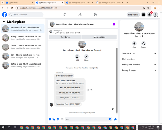Click the More options button

point(99,37)
